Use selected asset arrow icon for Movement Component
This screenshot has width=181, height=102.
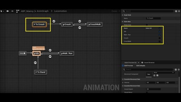154,75
